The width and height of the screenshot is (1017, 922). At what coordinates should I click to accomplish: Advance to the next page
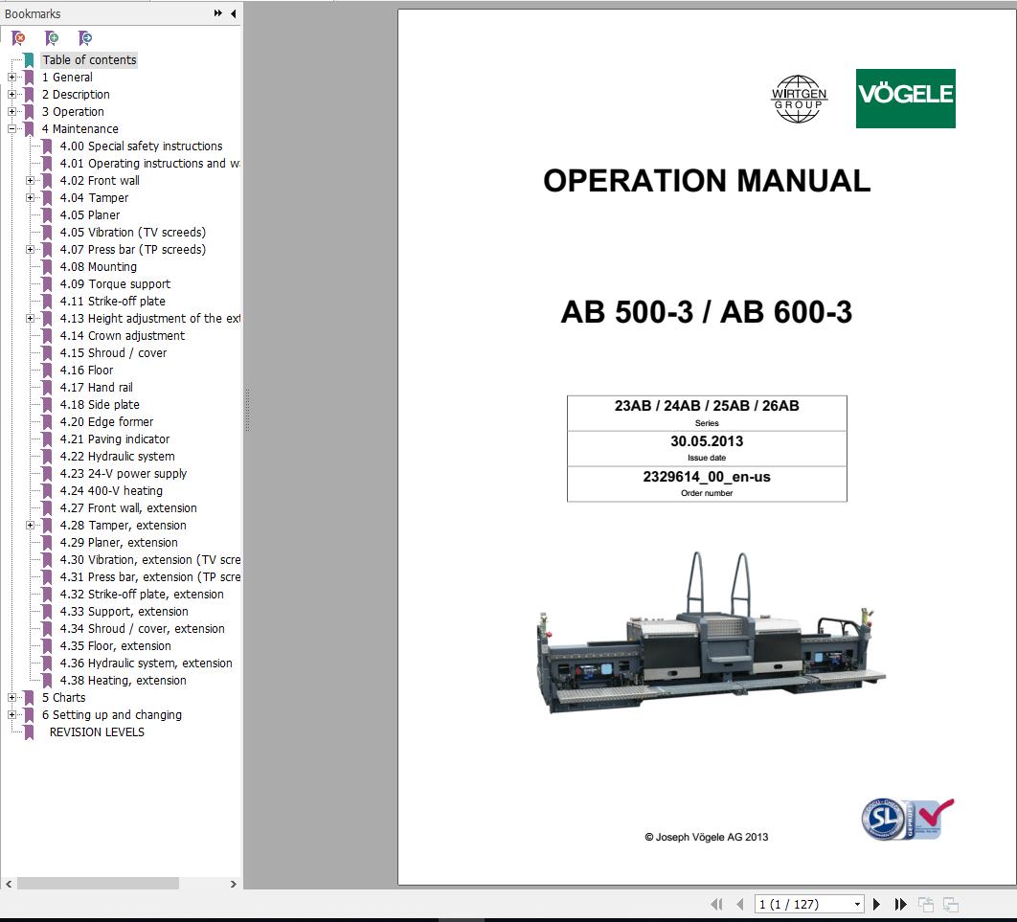pos(876,904)
